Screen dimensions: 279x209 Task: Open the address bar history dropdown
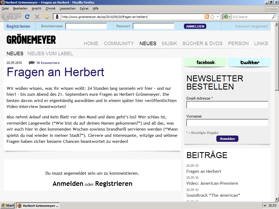tap(218, 17)
